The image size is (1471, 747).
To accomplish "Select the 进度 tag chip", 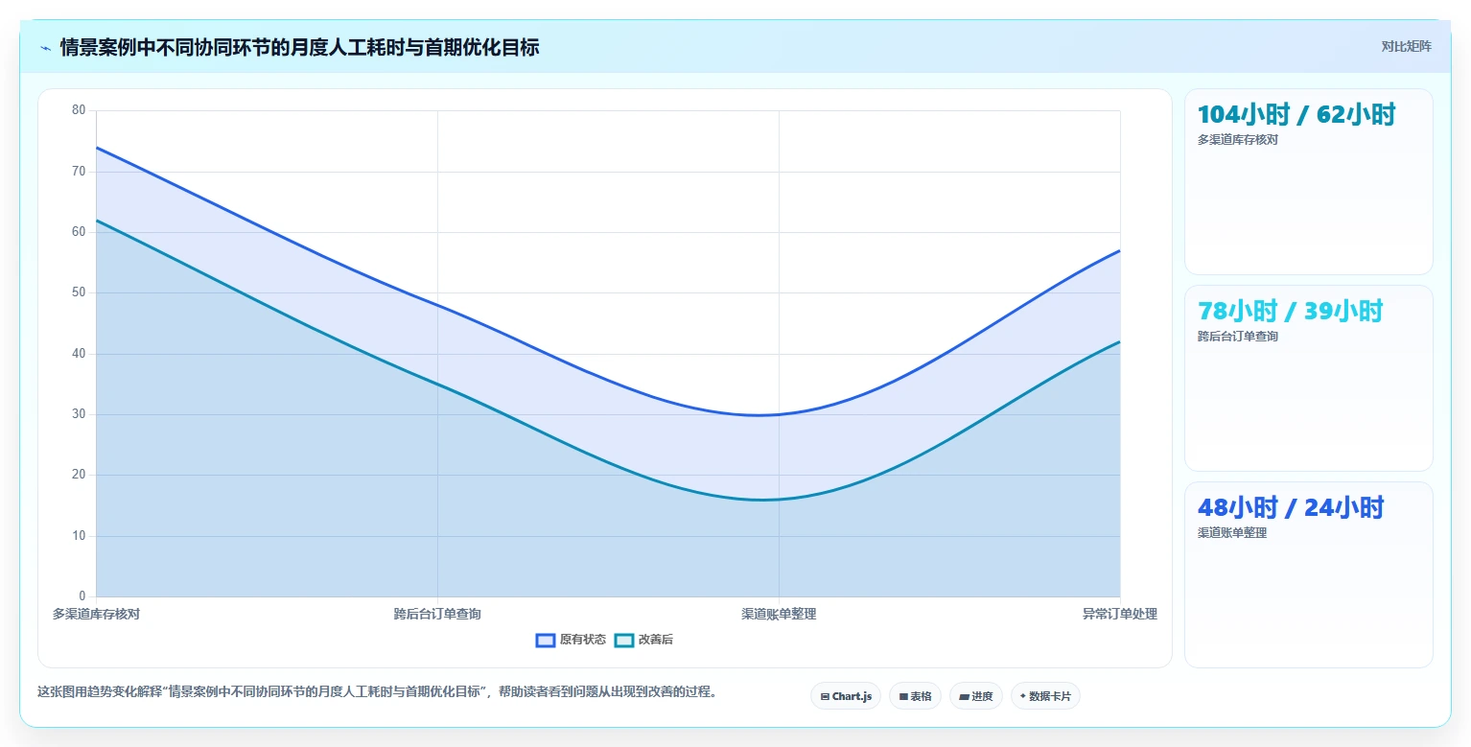I will coord(976,696).
